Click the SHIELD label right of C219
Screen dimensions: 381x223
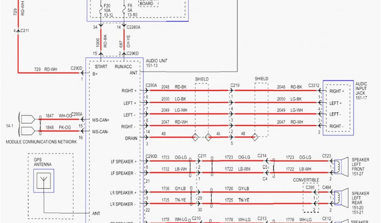[x=261, y=79]
